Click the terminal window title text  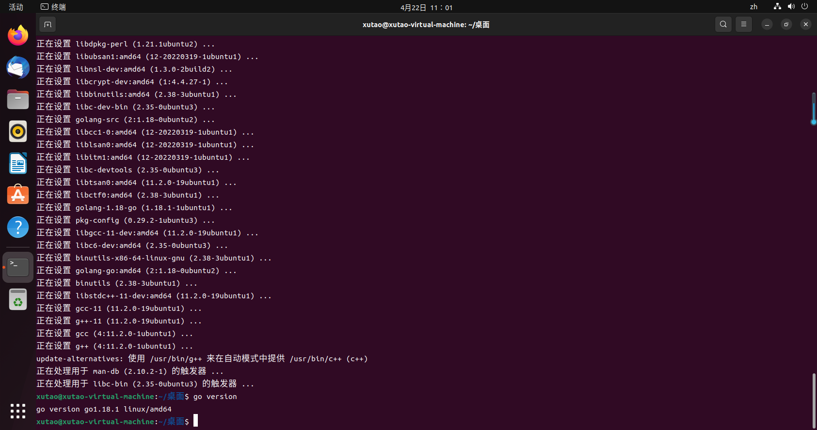[426, 24]
